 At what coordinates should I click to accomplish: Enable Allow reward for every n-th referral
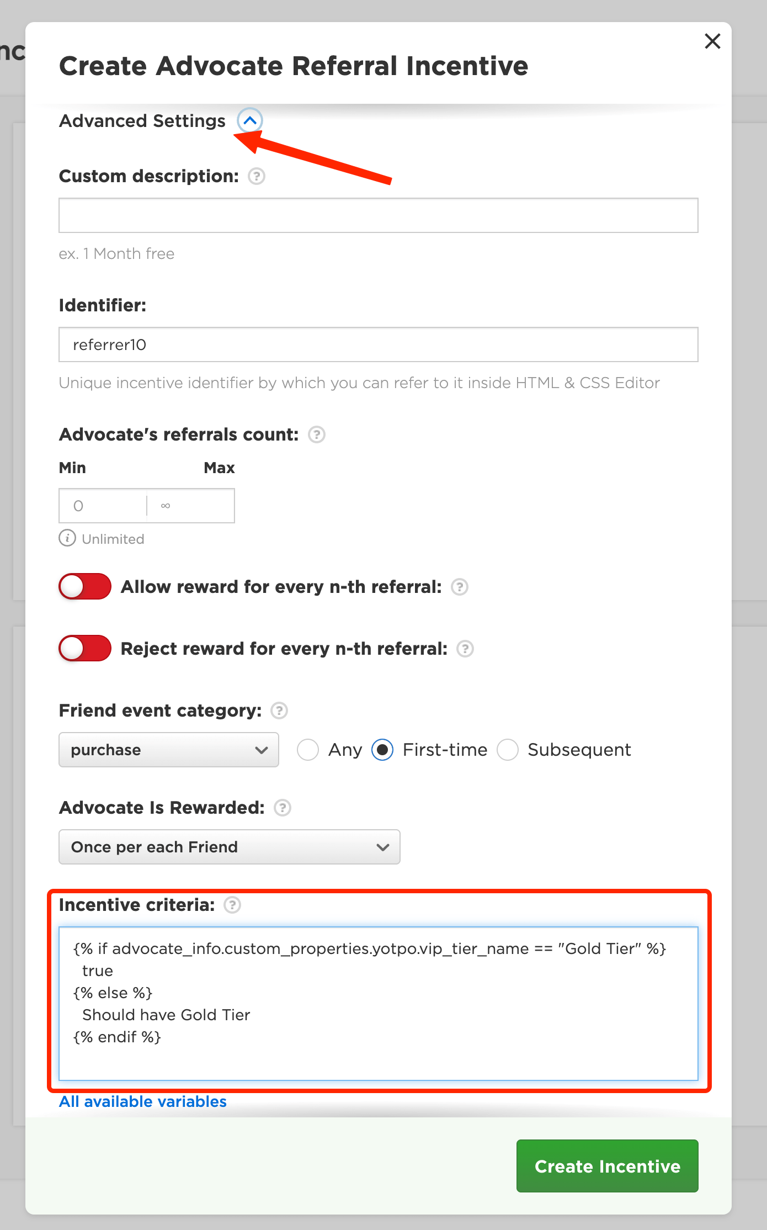(x=85, y=586)
